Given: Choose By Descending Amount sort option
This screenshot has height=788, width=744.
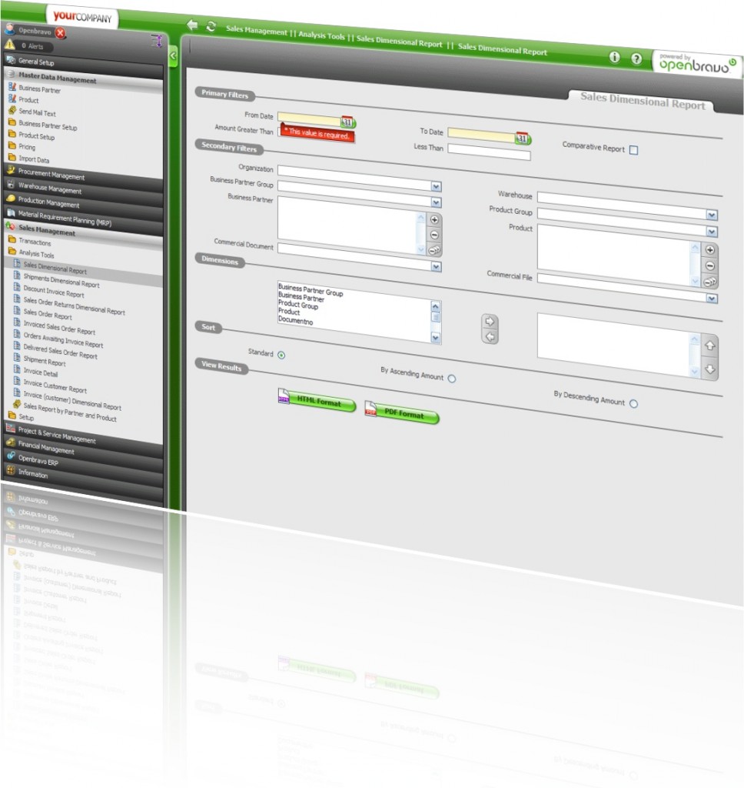Looking at the screenshot, I should pyautogui.click(x=633, y=403).
